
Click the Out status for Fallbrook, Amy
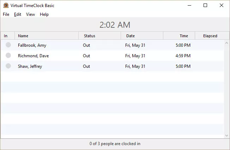(86, 45)
